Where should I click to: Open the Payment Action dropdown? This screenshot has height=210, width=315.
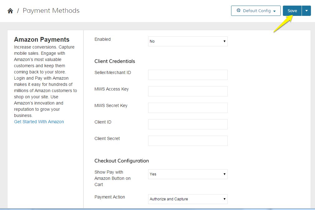point(188,199)
